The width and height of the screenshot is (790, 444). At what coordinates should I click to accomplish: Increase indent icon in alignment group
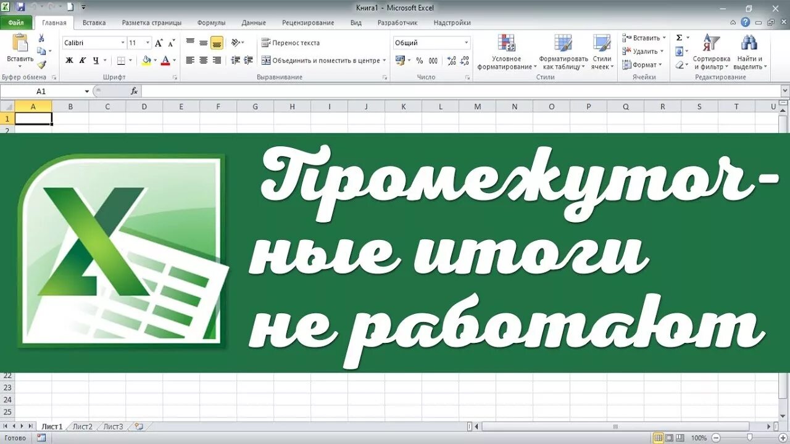(x=248, y=60)
